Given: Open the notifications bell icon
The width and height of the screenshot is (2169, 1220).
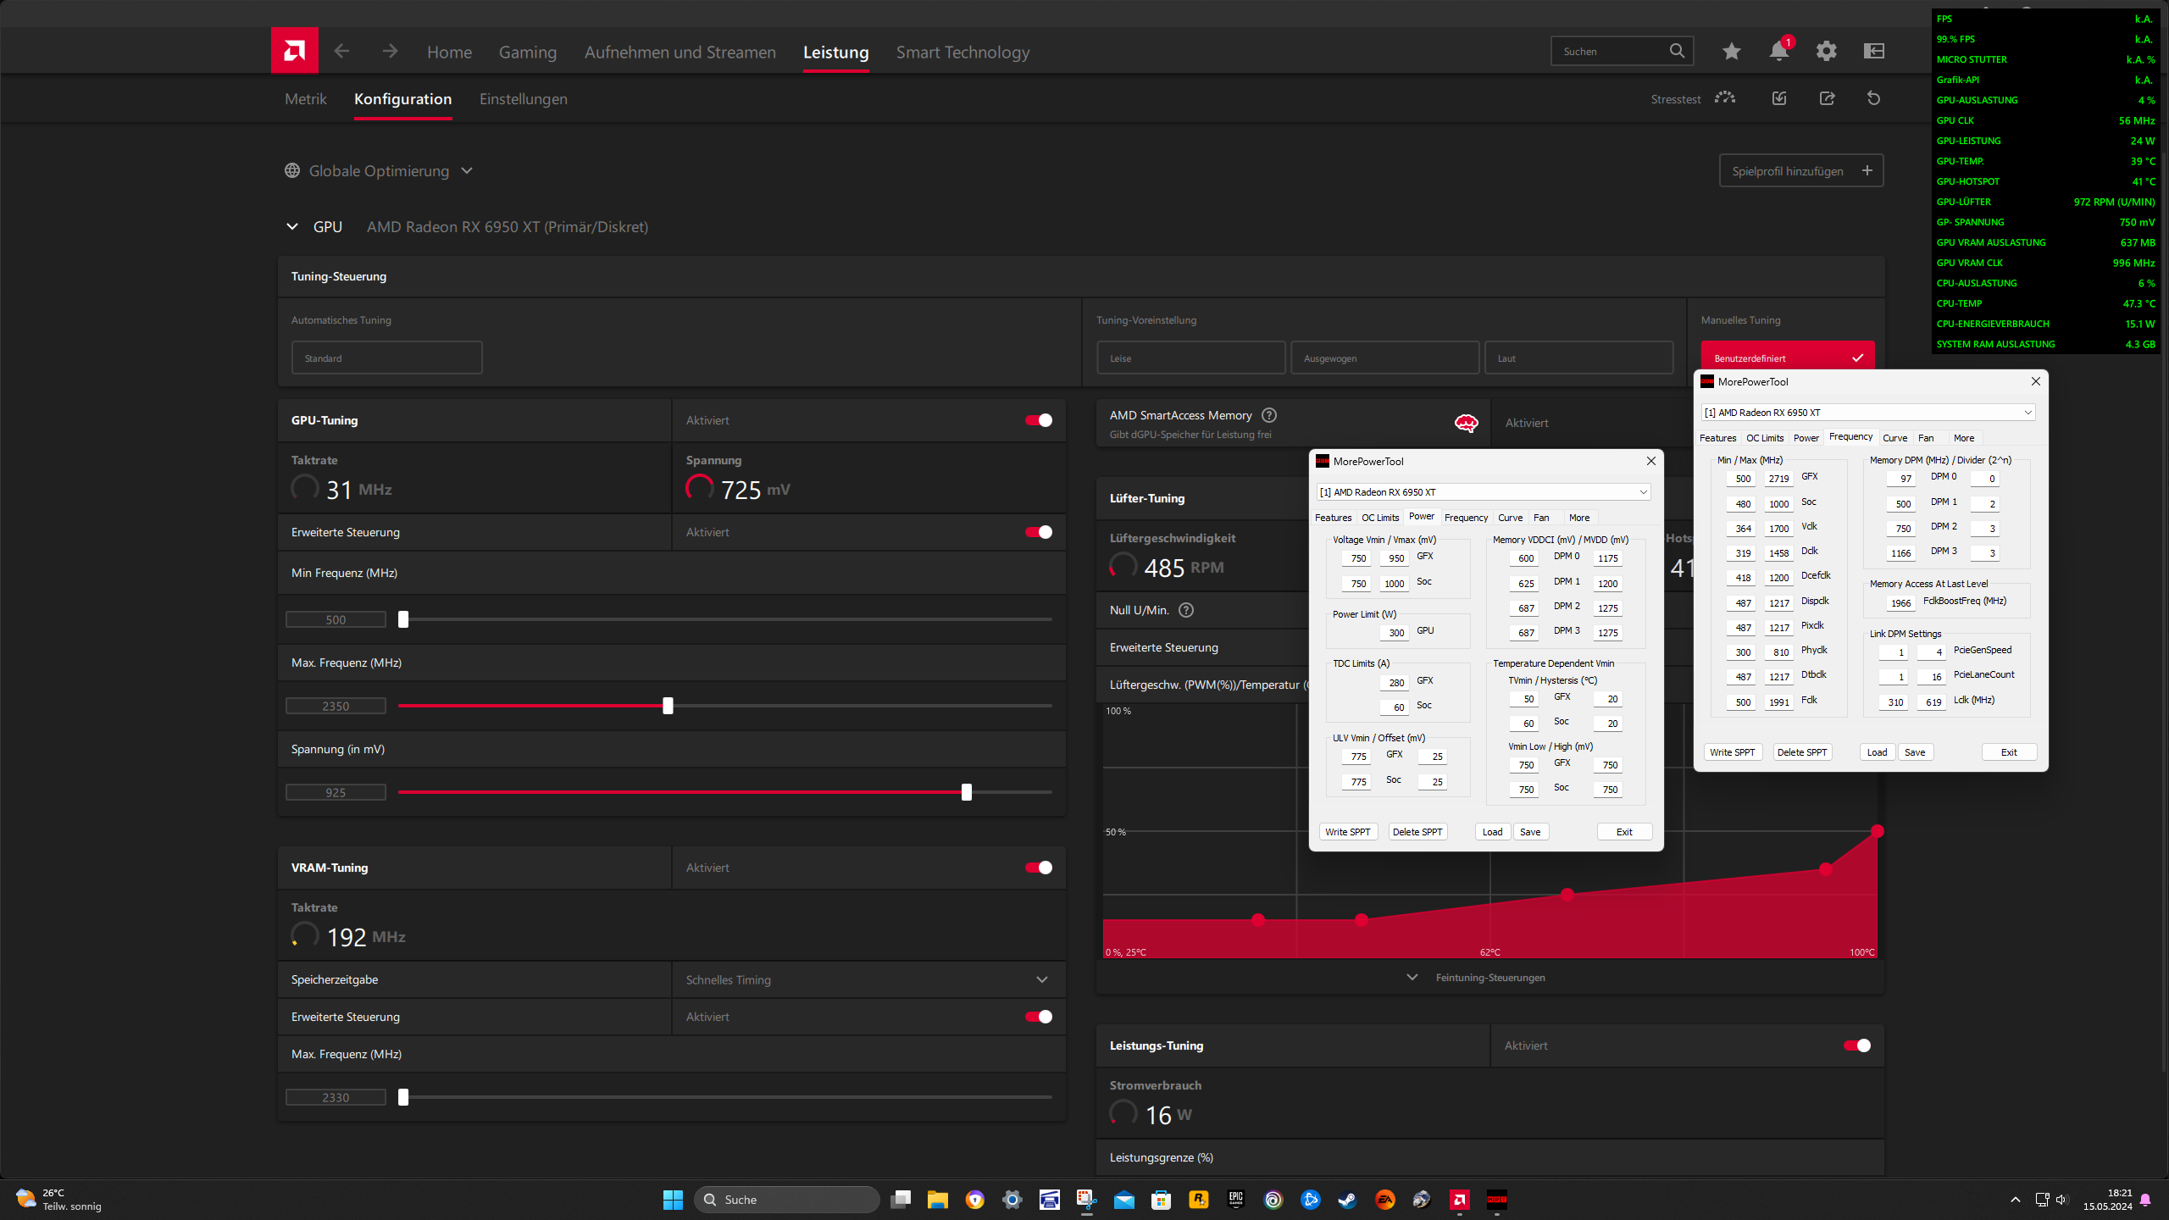Looking at the screenshot, I should point(1778,52).
